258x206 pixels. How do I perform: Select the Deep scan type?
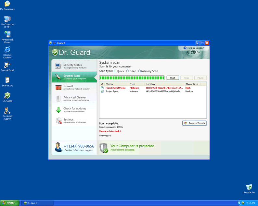click(128, 71)
